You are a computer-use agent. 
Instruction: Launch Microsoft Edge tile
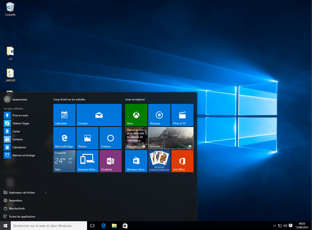tap(64, 138)
